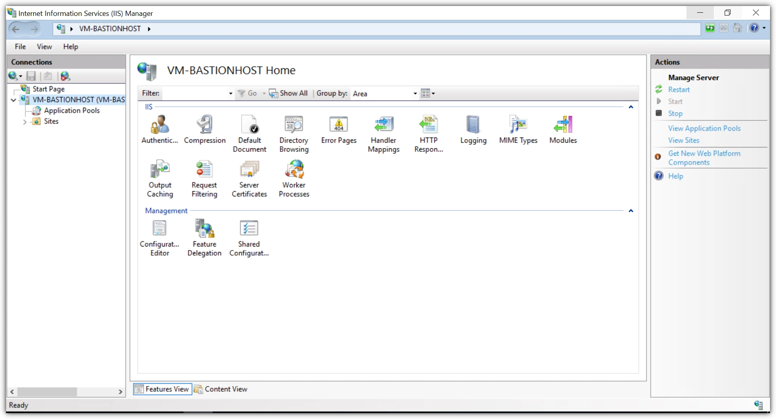Restart the server from Actions pane
The width and height of the screenshot is (776, 419).
click(x=679, y=89)
